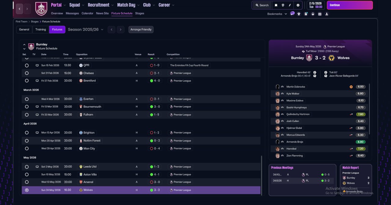Click Burnley crest in match score header
This screenshot has height=205, width=391.
click(x=309, y=58)
